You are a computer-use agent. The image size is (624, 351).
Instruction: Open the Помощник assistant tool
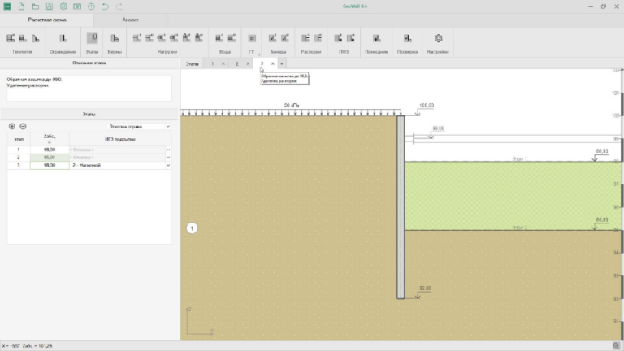(x=376, y=38)
